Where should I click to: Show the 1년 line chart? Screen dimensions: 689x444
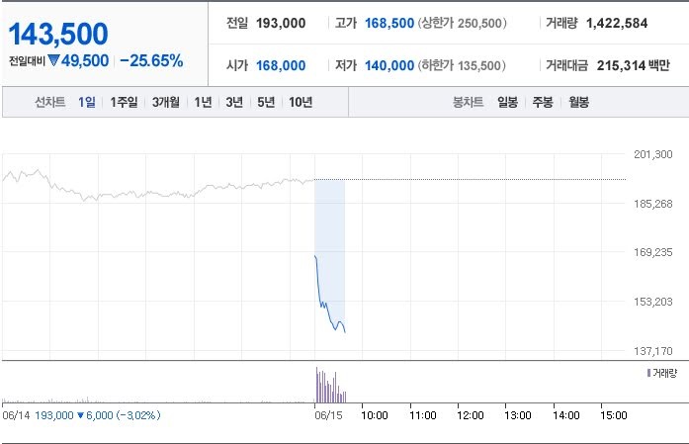pyautogui.click(x=203, y=102)
